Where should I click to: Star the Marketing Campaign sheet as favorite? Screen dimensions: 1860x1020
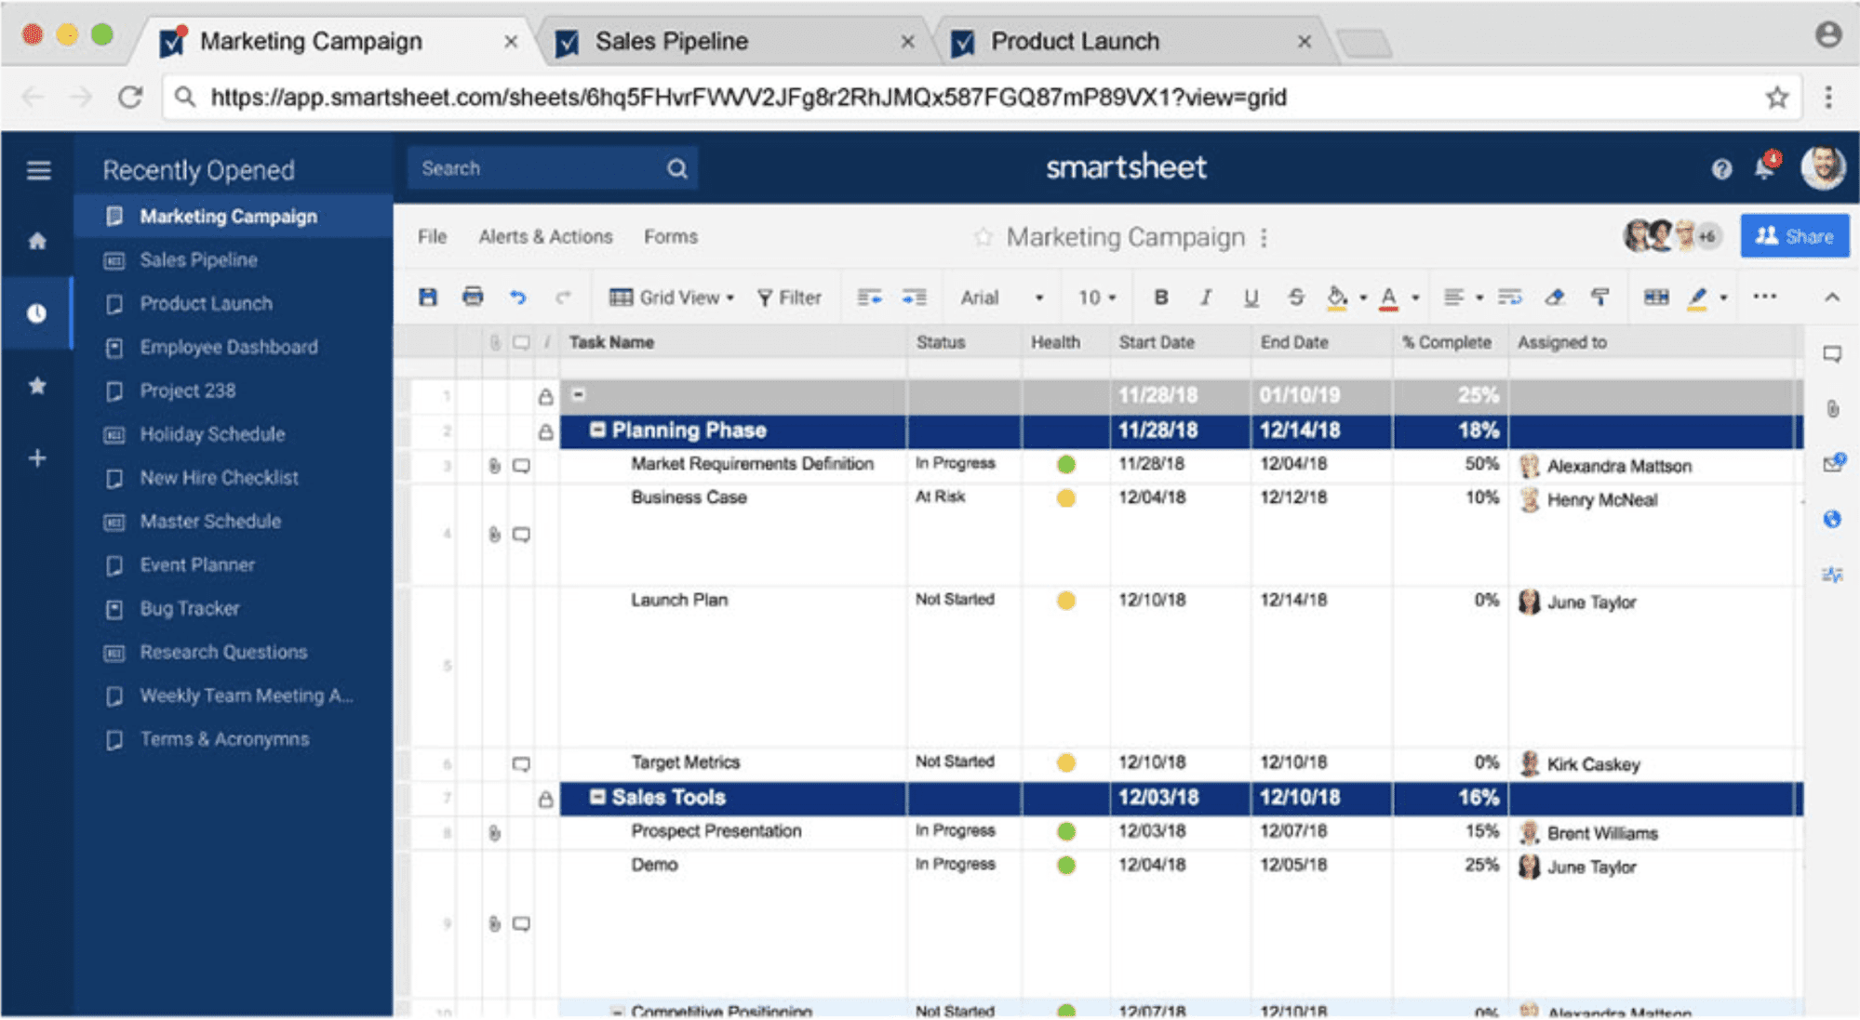click(983, 237)
